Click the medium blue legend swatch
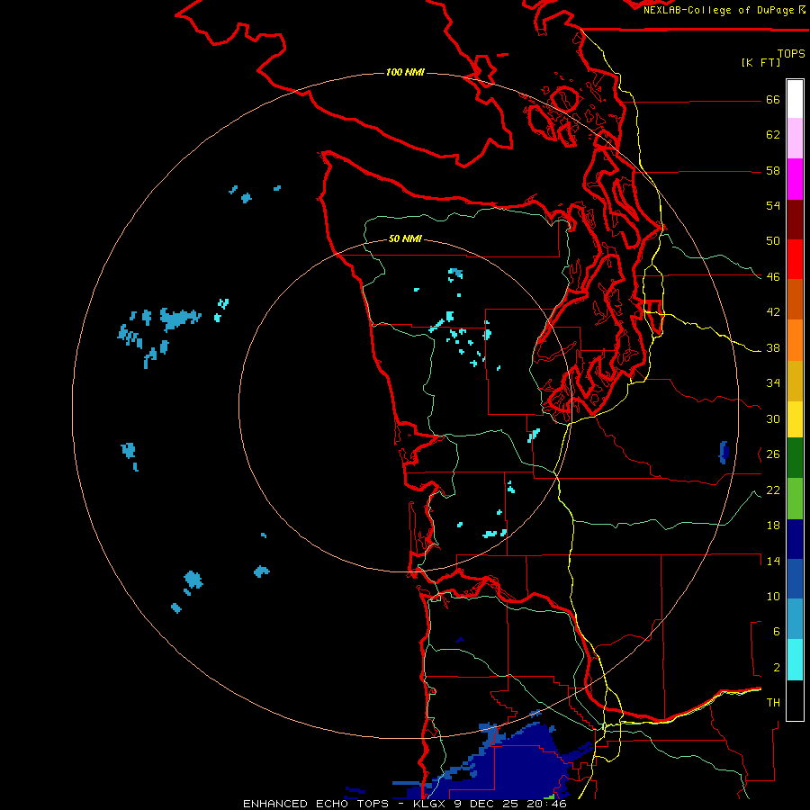Screen dimensions: 810x810 (795, 579)
